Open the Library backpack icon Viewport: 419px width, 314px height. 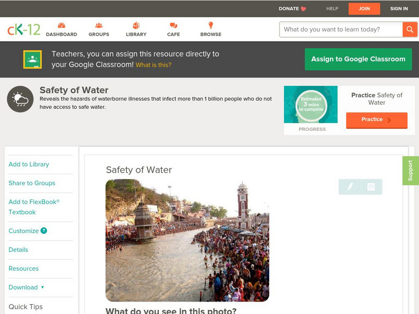coord(136,25)
